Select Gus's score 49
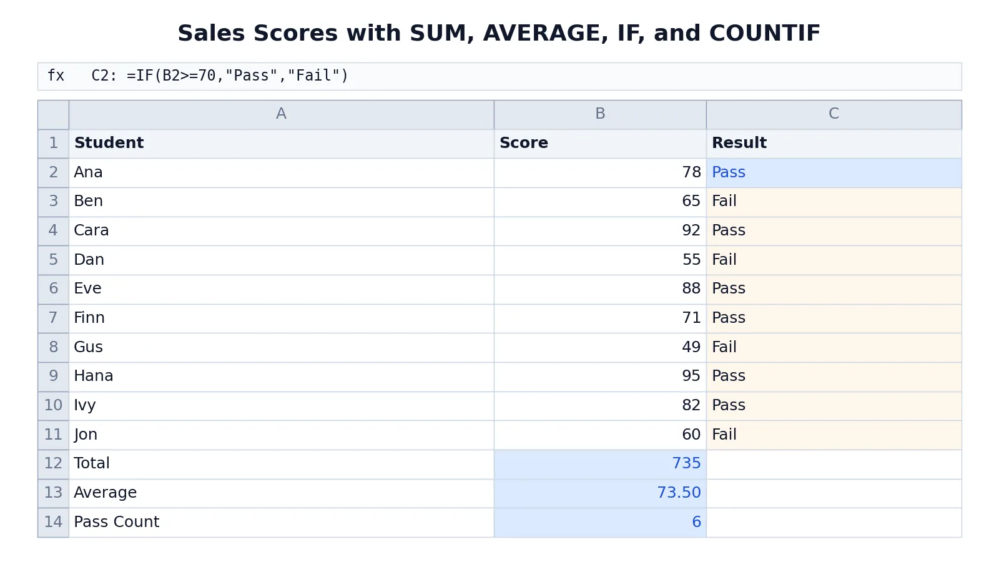 click(600, 348)
